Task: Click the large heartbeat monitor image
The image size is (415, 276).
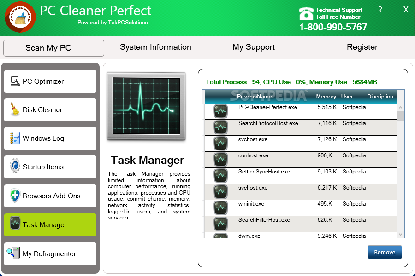Action: pos(146,106)
